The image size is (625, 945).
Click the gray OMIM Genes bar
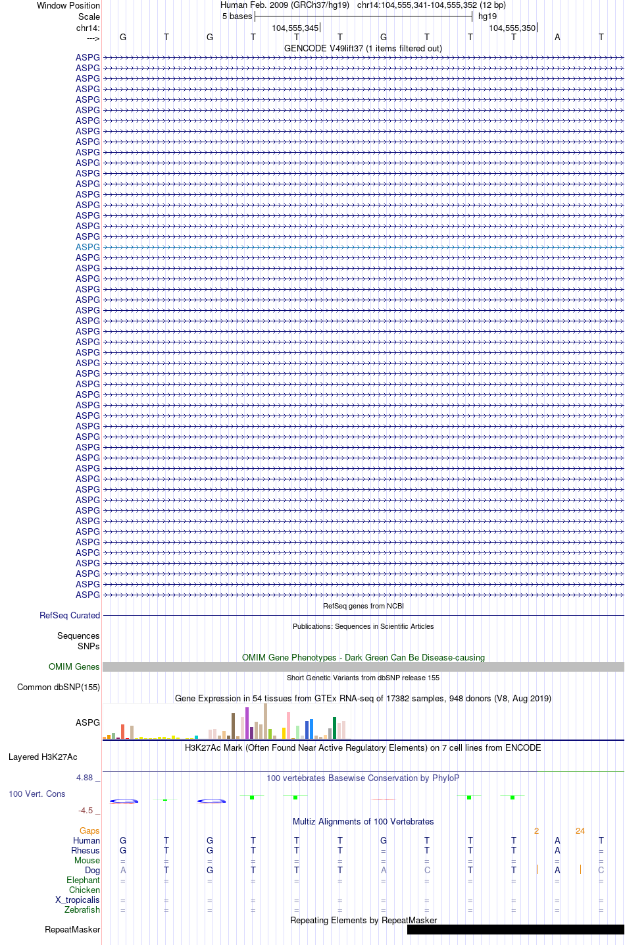click(x=363, y=666)
